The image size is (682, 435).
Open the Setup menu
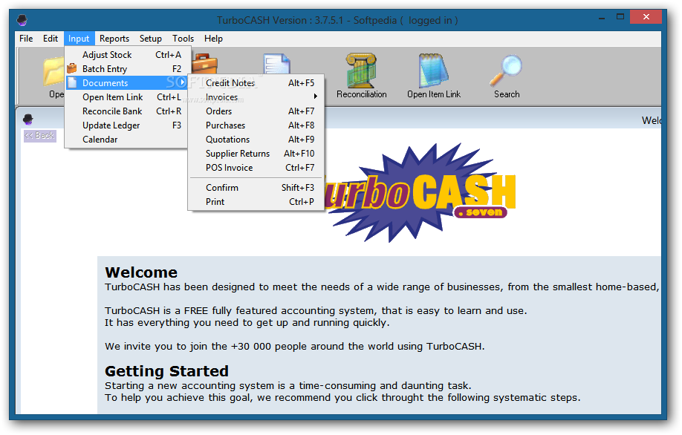click(151, 39)
